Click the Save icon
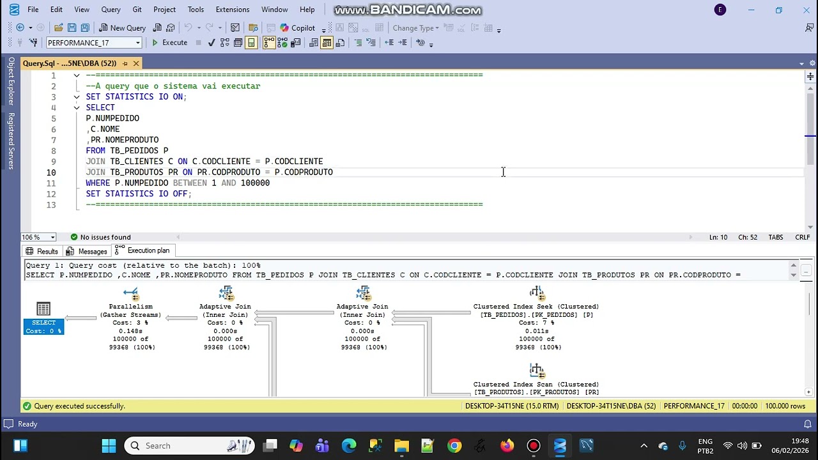The height and width of the screenshot is (460, 818). (72, 27)
